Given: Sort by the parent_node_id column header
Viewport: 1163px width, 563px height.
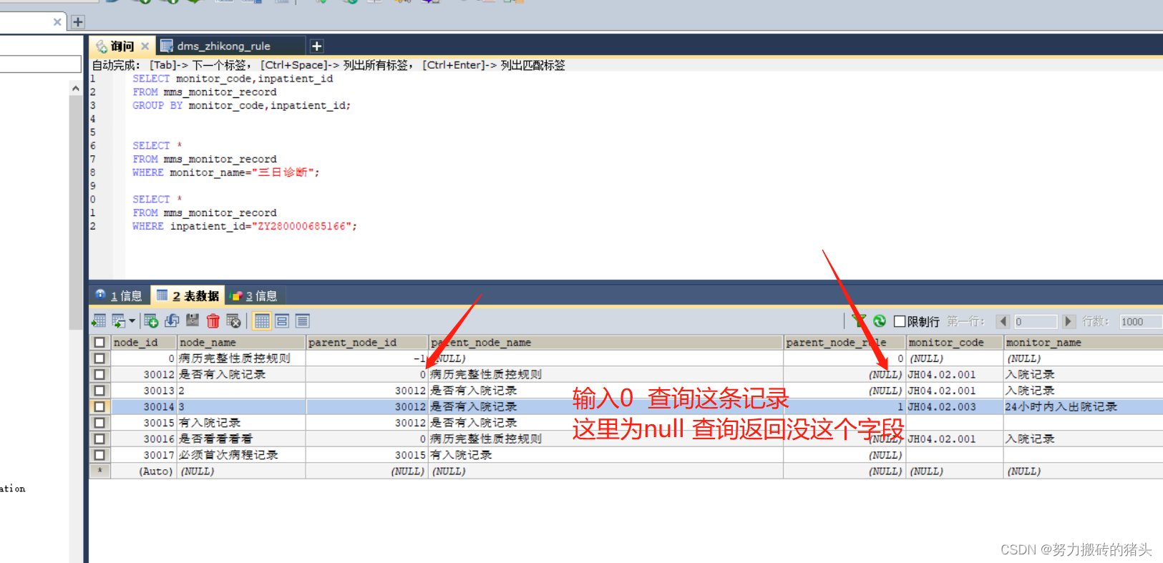Looking at the screenshot, I should point(366,343).
